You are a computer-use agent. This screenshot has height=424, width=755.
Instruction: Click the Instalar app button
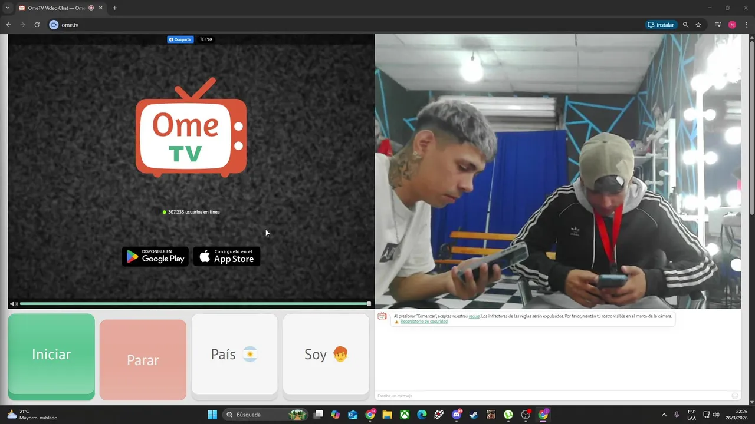point(661,25)
